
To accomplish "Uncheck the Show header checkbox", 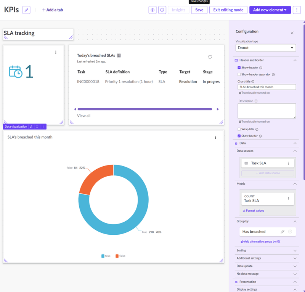I will click(x=239, y=68).
